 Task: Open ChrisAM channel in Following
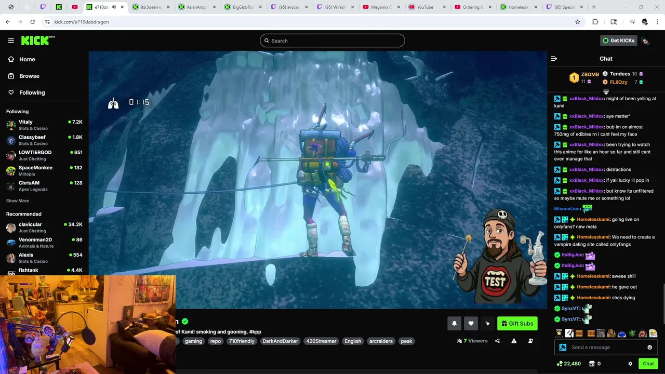click(44, 186)
